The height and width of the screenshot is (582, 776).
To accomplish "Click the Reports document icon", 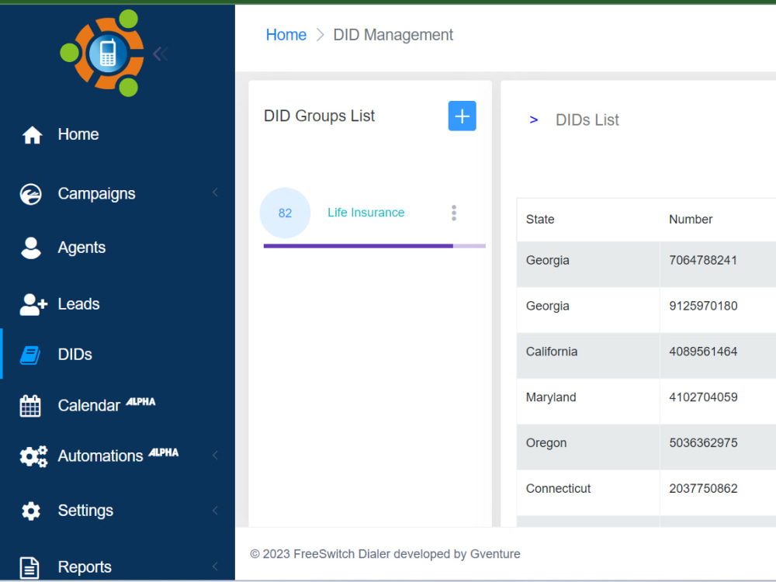I will (x=32, y=566).
